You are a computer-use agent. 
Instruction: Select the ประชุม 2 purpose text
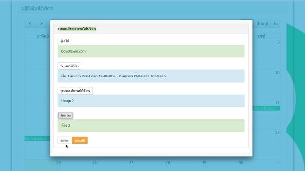click(68, 101)
